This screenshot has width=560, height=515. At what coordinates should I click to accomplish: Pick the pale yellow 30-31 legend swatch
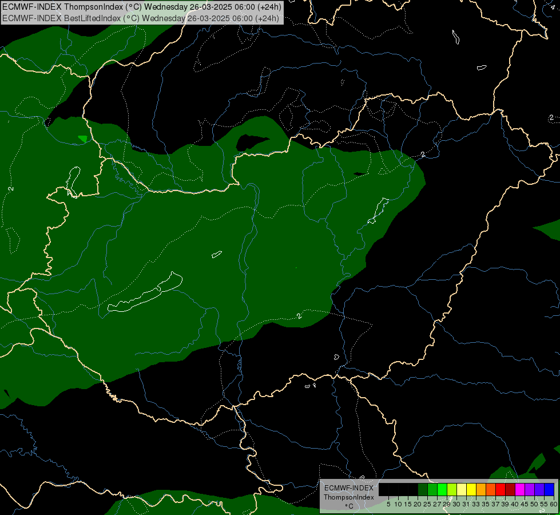pos(462,489)
